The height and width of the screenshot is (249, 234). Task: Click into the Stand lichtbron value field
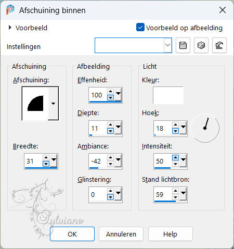163,194
